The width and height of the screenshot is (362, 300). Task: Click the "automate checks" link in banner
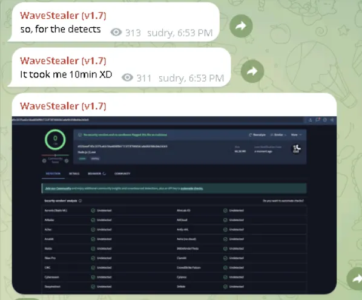192,188
